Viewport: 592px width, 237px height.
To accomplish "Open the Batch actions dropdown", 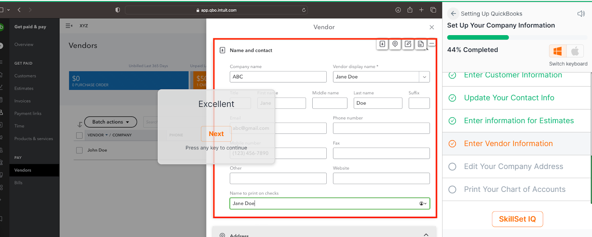I will click(x=111, y=122).
